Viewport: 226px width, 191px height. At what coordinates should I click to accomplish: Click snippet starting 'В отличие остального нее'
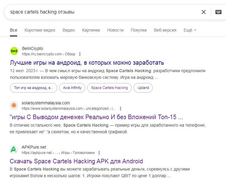coord(108,128)
